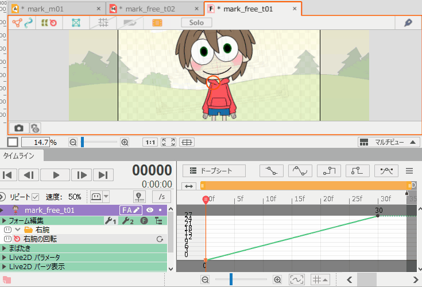The height and width of the screenshot is (287, 422).
Task: Toggle the リピート checkbox
Action: pos(36,197)
